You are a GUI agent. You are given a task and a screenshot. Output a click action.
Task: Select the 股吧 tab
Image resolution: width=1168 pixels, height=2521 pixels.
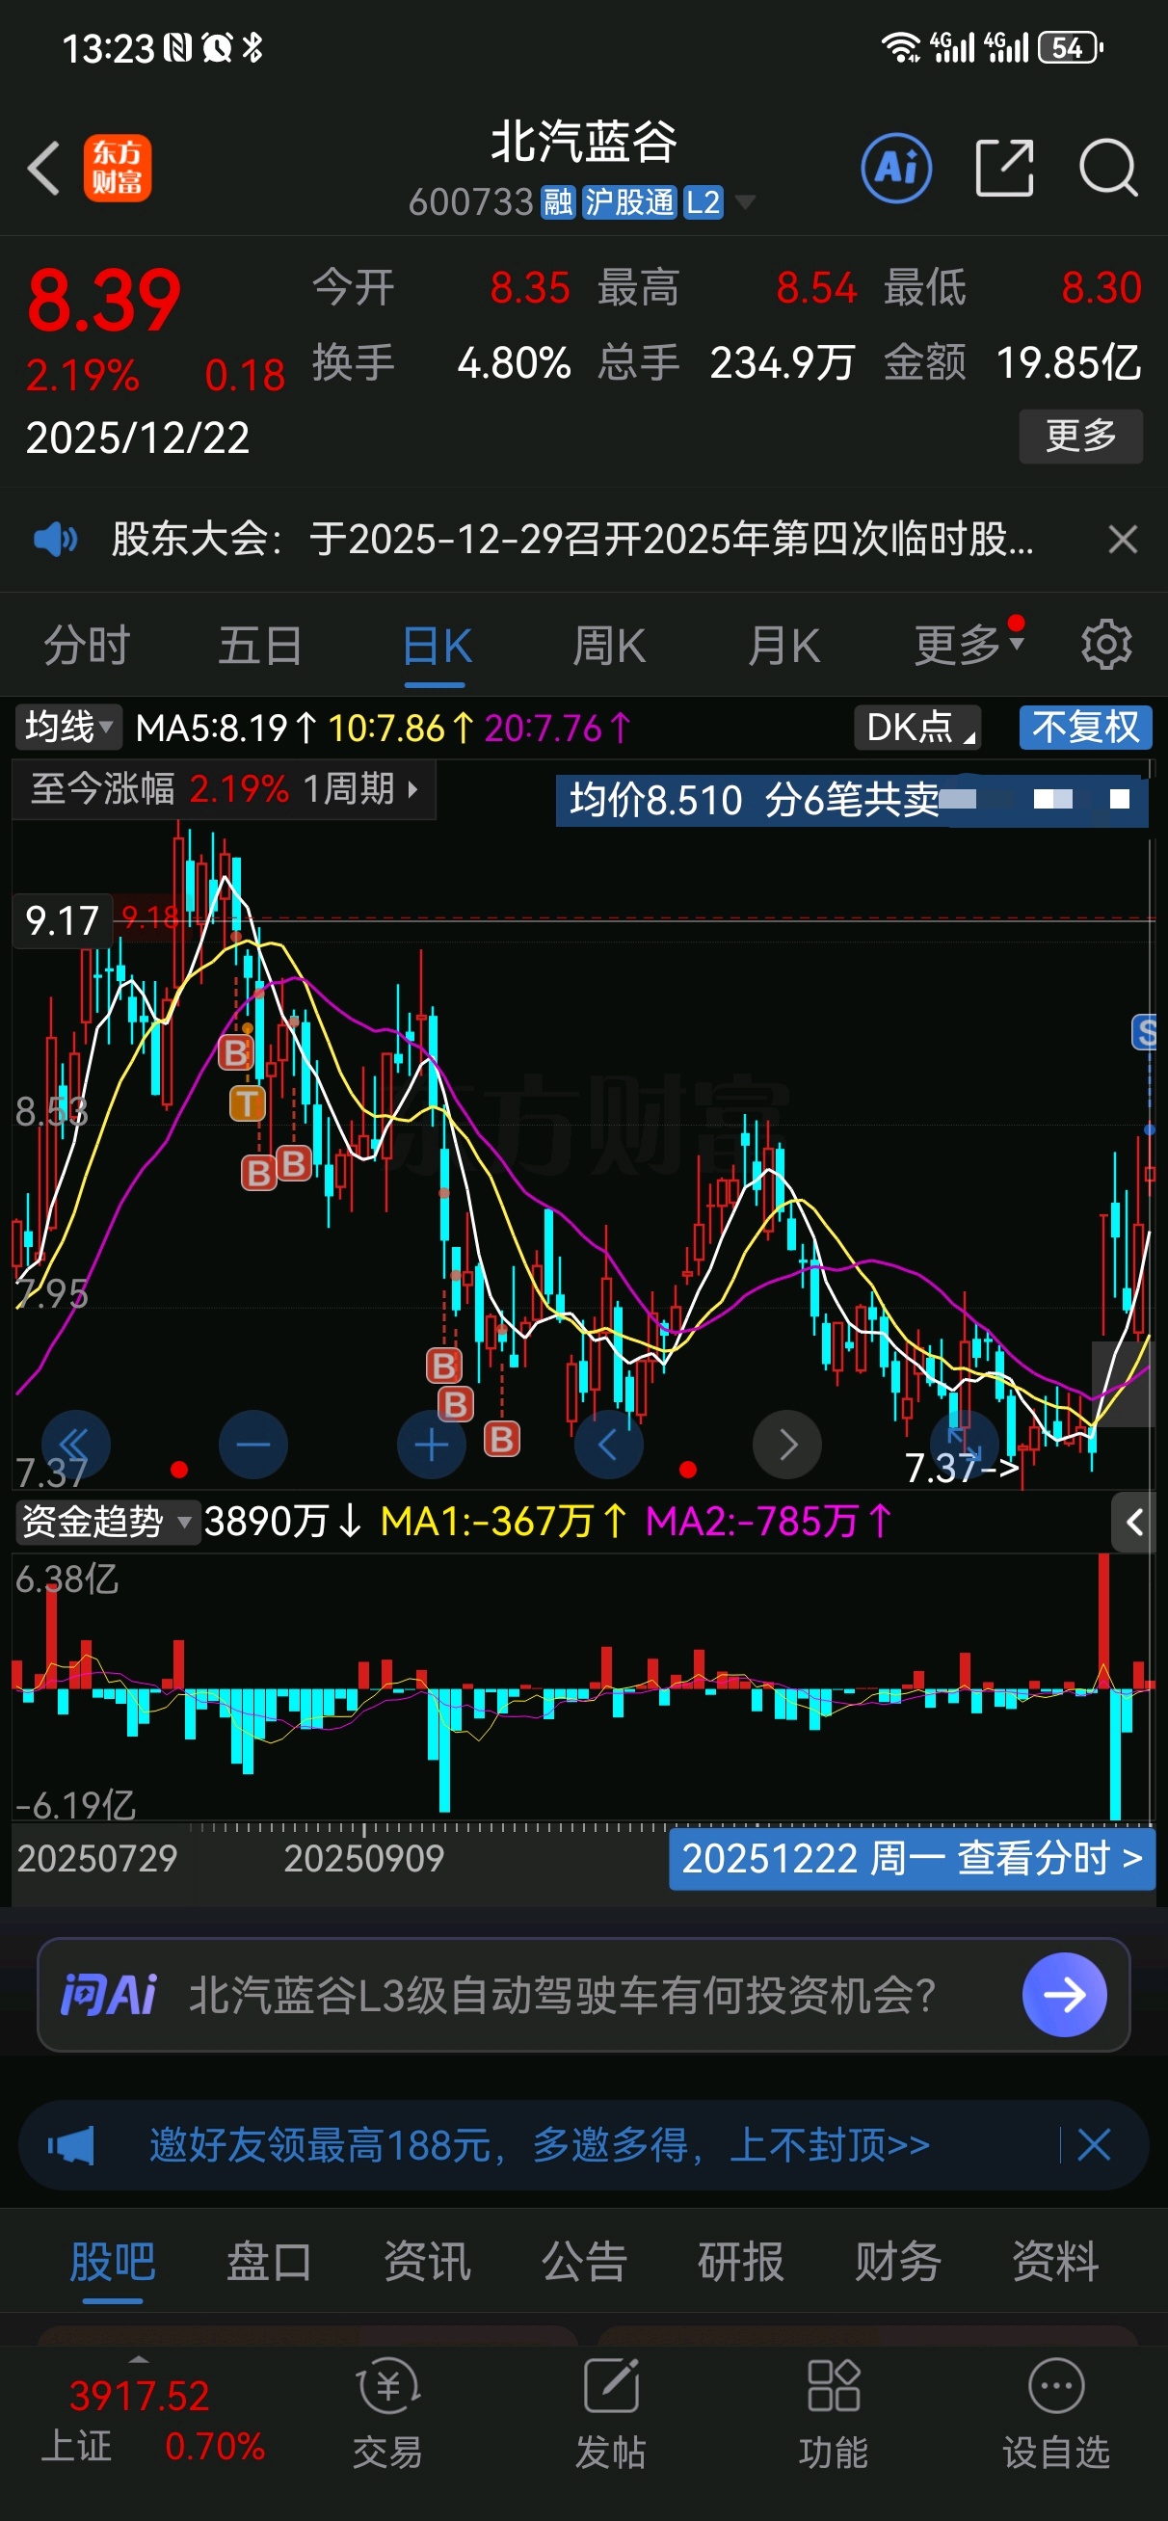(x=113, y=2261)
